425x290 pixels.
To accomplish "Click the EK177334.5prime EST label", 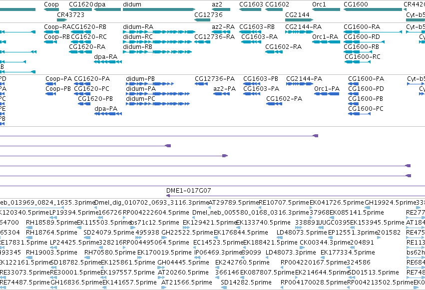I will (348, 253).
